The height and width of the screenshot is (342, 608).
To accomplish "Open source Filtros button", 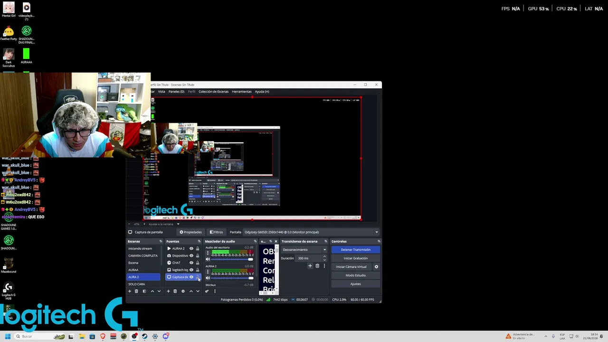I will (x=216, y=232).
